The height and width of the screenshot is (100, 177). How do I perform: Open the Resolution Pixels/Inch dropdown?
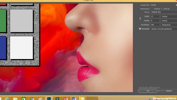[169, 25]
